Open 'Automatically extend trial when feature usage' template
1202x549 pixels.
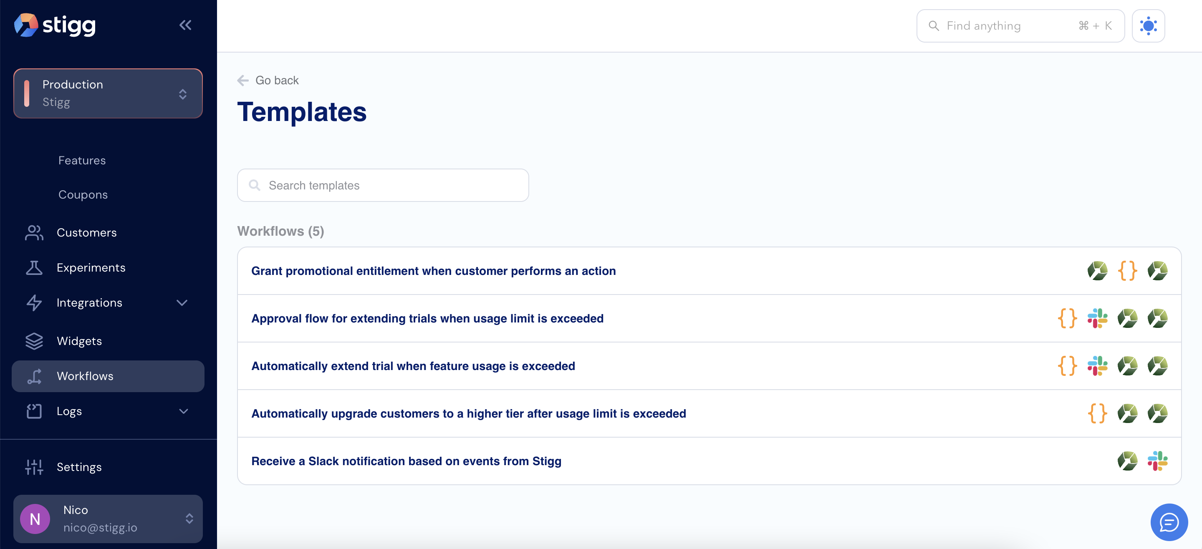tap(412, 366)
